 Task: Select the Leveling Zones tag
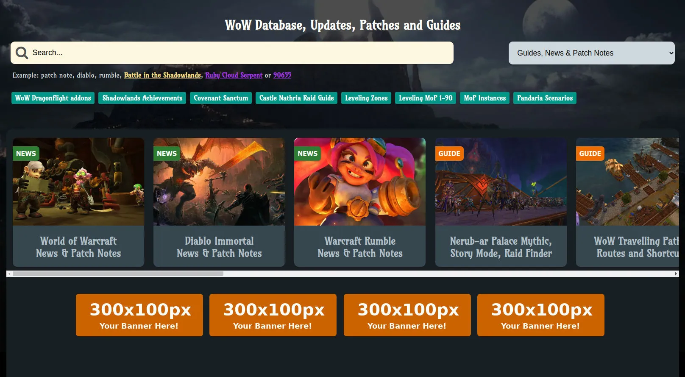pyautogui.click(x=366, y=98)
